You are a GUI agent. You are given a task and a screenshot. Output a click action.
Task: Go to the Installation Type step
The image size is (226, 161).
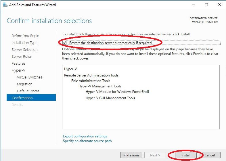24,43
